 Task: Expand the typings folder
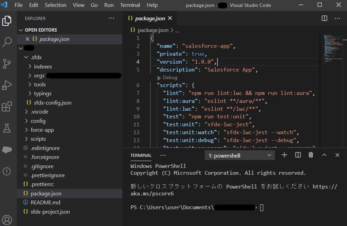pyautogui.click(x=30, y=94)
